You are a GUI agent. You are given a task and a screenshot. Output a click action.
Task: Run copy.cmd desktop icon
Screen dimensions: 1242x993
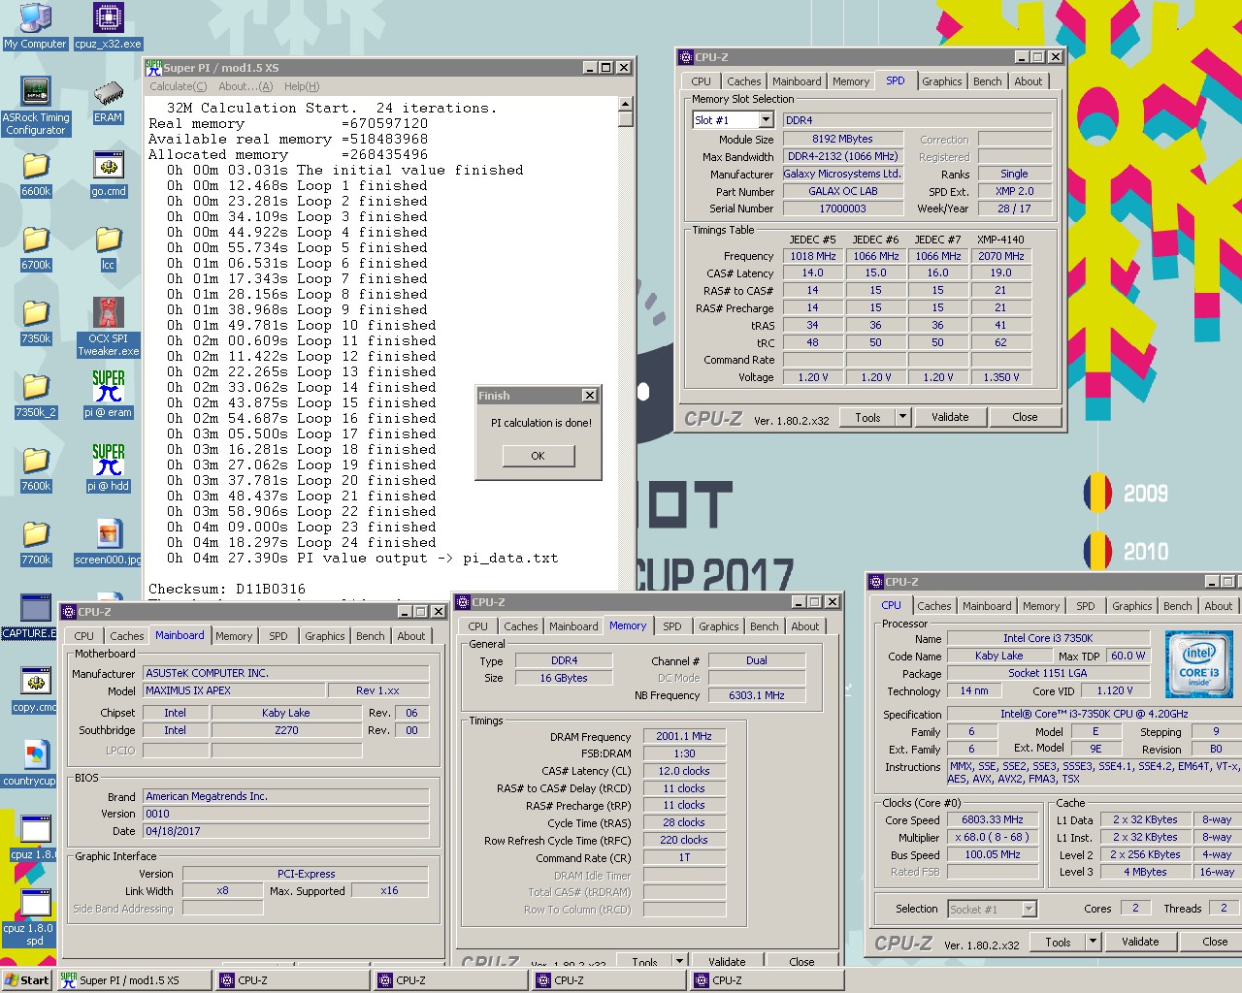point(35,690)
